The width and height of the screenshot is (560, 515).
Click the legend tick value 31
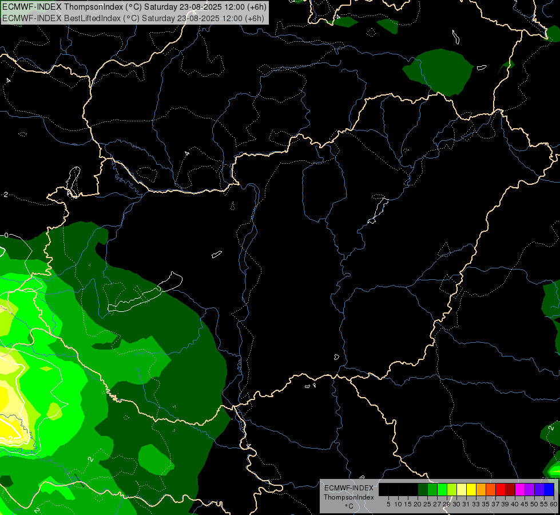[466, 504]
